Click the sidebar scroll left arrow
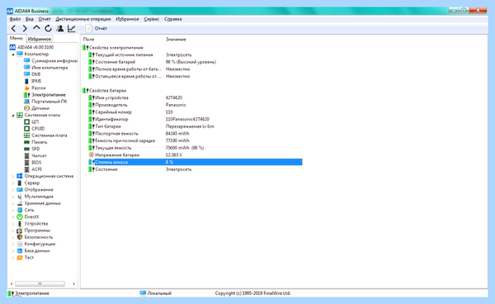This screenshot has height=304, width=495. (x=12, y=284)
